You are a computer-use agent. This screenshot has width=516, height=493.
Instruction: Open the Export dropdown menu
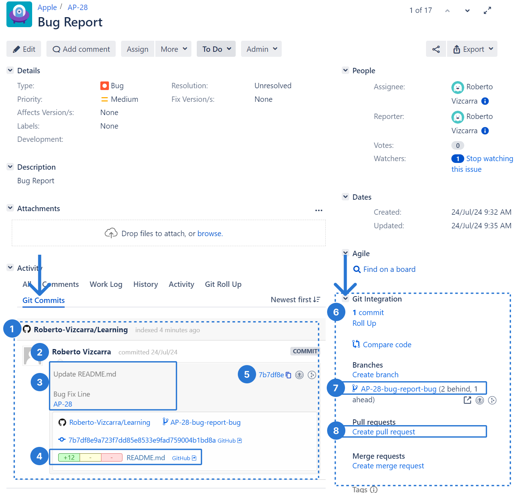(x=472, y=49)
